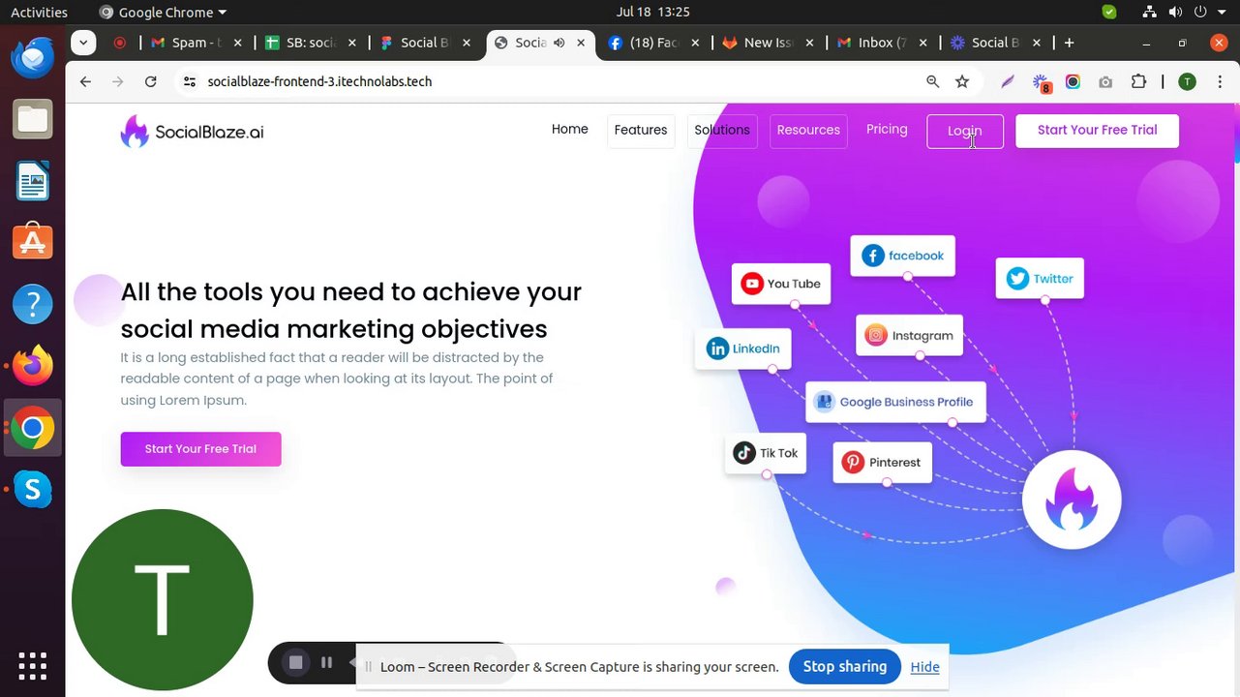
Task: Pause the Loom recording
Action: tap(326, 662)
